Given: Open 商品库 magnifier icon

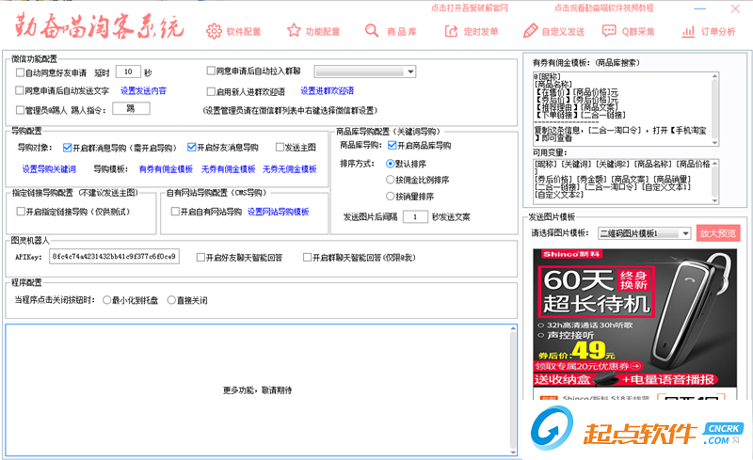Looking at the screenshot, I should (x=371, y=31).
